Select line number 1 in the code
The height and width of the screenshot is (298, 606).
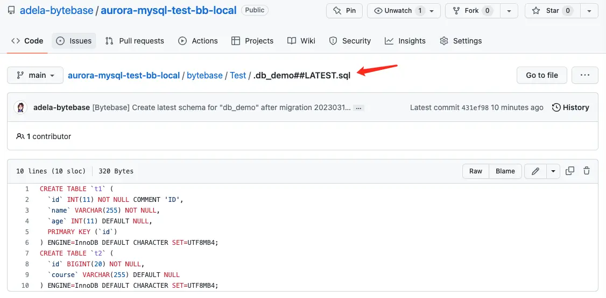point(27,189)
